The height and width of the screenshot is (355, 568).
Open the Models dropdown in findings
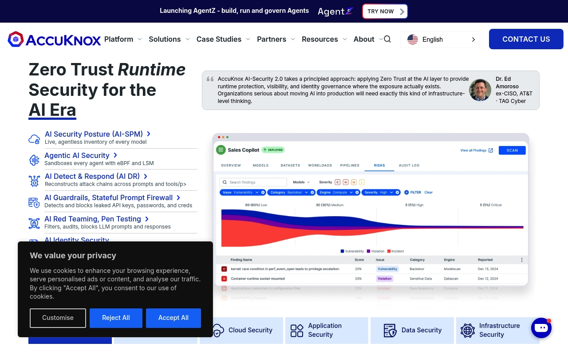pyautogui.click(x=301, y=182)
